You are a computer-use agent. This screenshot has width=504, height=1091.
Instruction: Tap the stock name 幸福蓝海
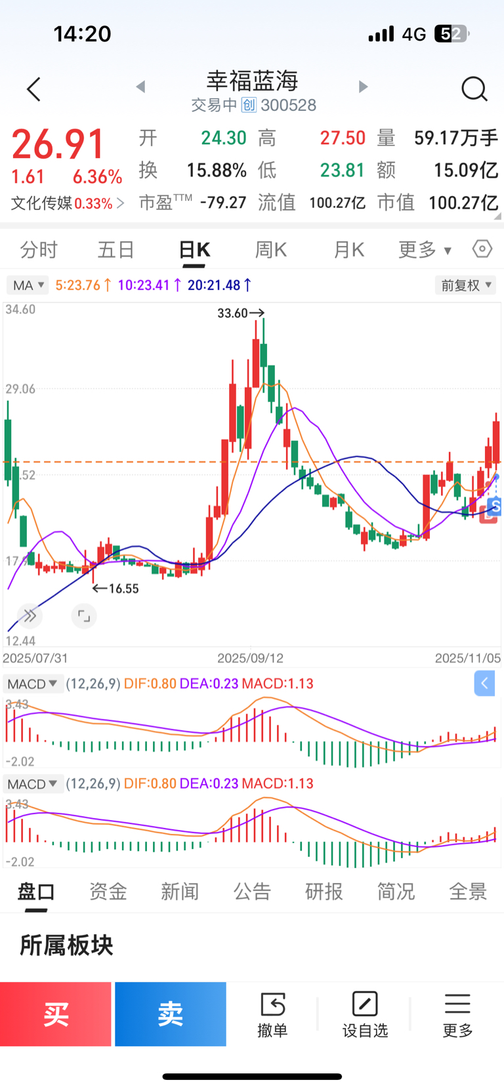pos(253,81)
